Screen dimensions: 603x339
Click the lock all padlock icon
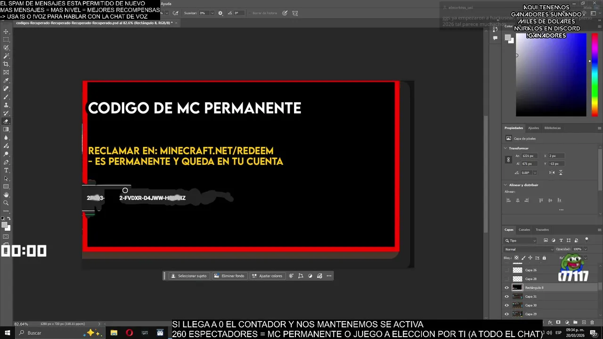[544, 258]
